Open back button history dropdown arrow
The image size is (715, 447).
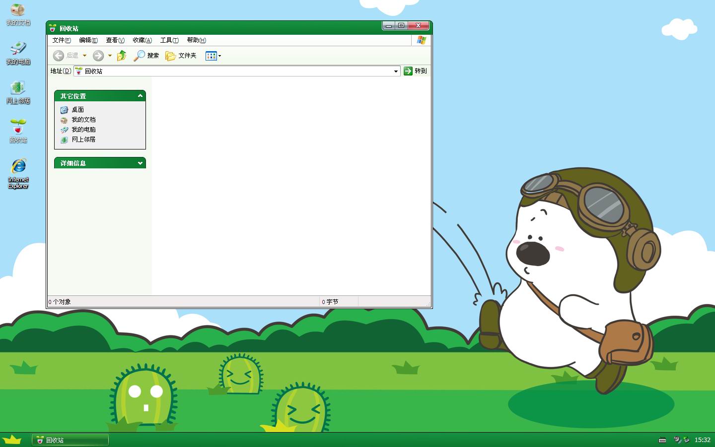coord(84,56)
